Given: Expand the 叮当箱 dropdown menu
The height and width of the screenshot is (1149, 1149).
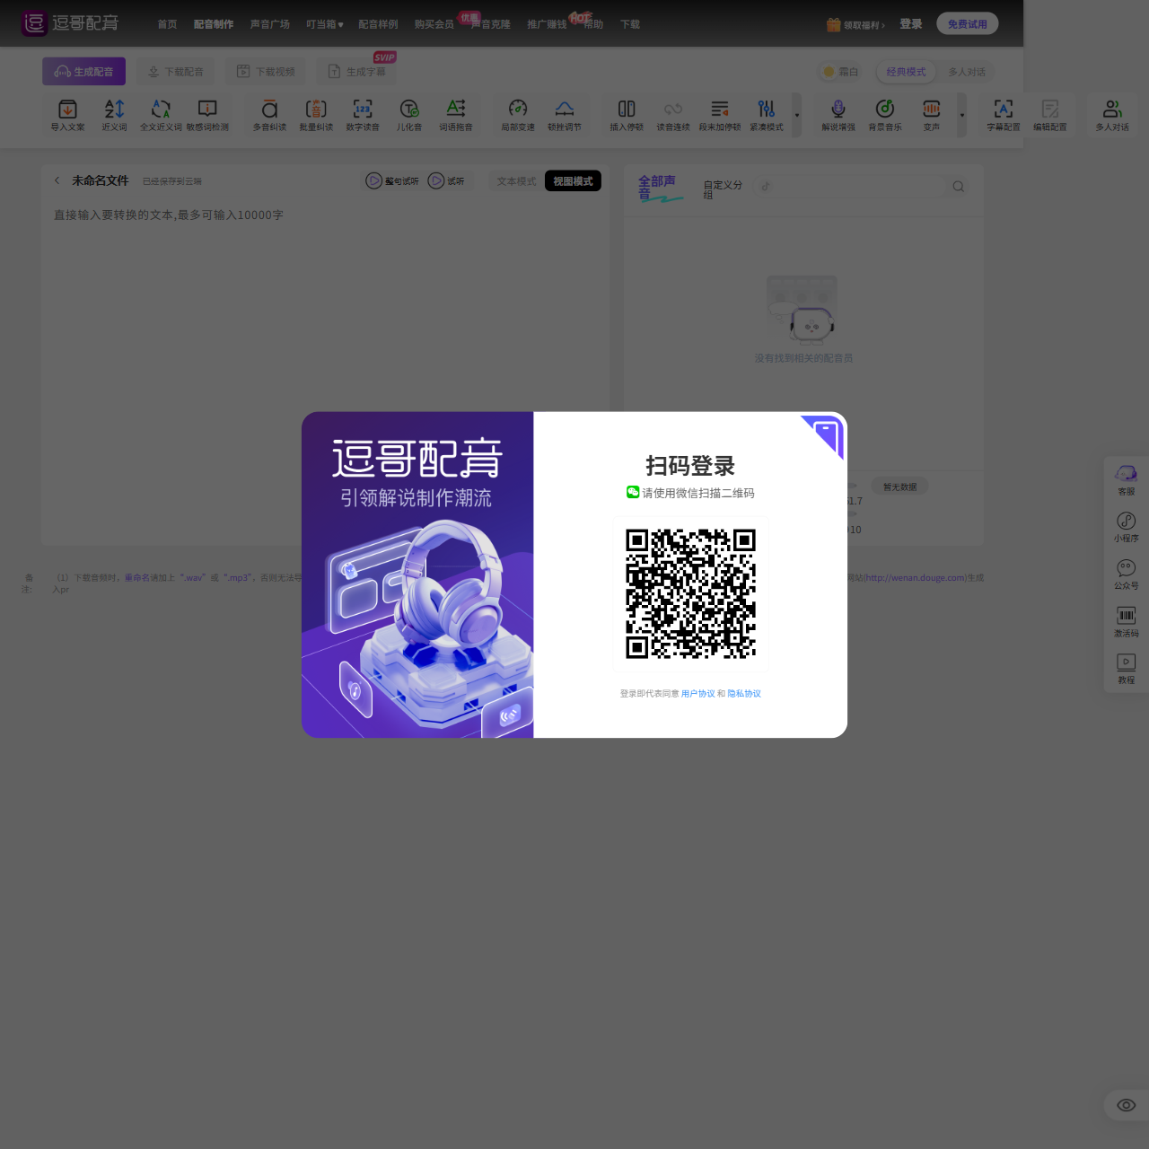Looking at the screenshot, I should point(324,24).
